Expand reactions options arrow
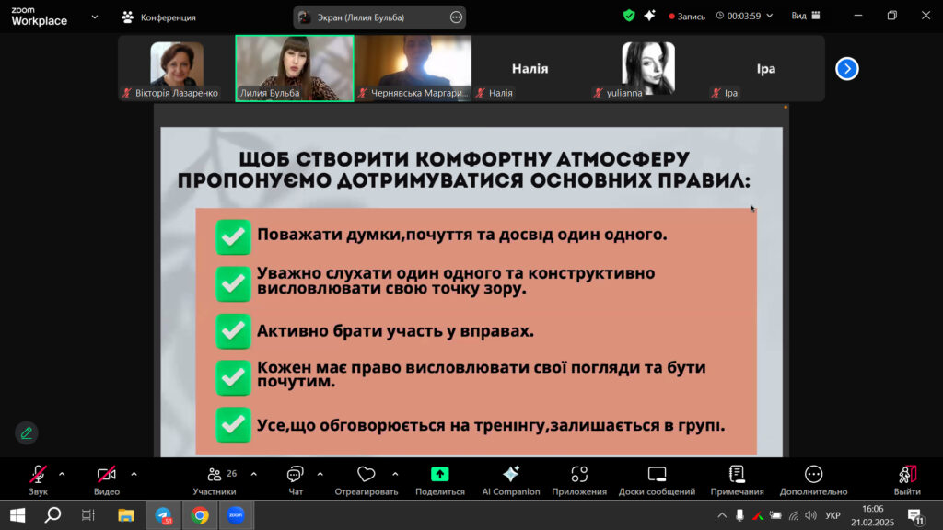 395,474
